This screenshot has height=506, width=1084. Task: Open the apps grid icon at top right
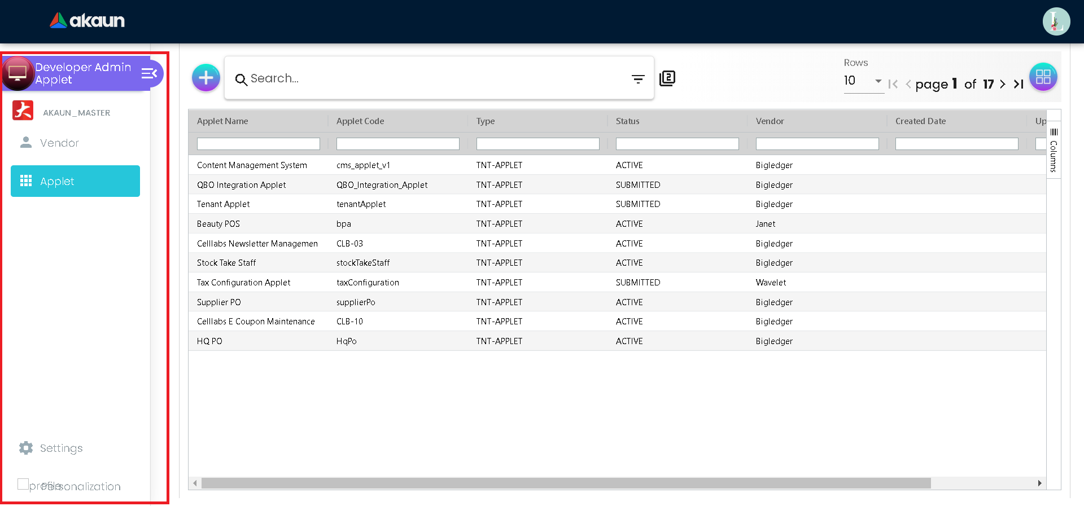coord(1043,77)
